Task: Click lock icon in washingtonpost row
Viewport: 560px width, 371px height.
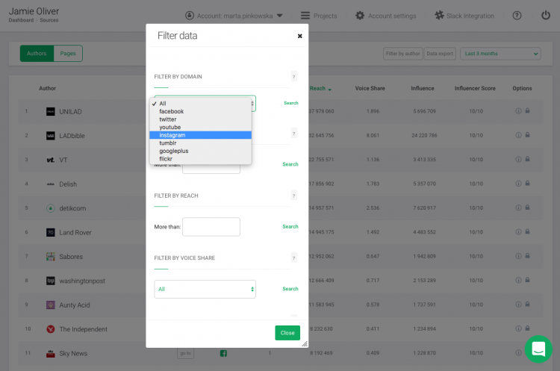Action: click(527, 280)
